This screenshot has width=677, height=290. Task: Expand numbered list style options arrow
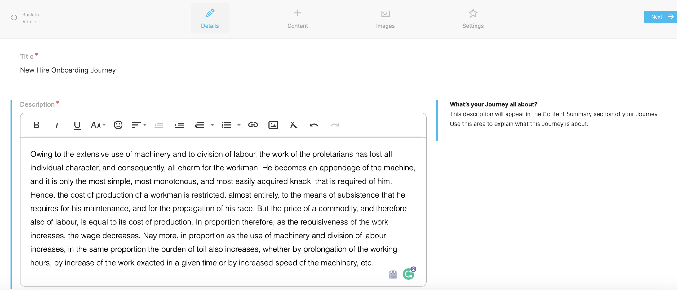(212, 125)
